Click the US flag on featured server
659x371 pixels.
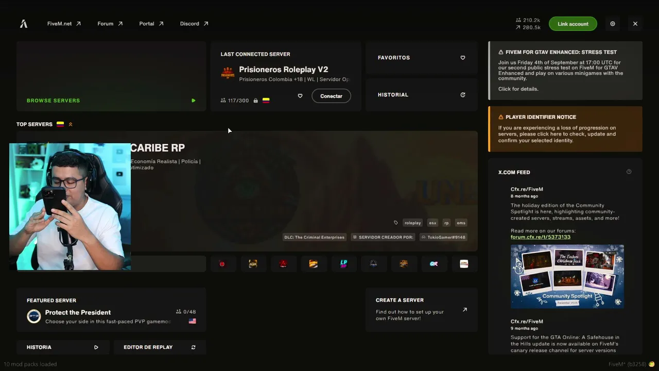pyautogui.click(x=193, y=321)
